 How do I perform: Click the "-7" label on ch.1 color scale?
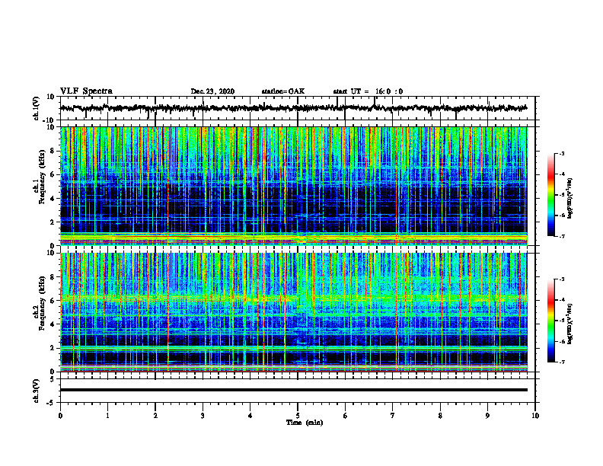(x=561, y=236)
